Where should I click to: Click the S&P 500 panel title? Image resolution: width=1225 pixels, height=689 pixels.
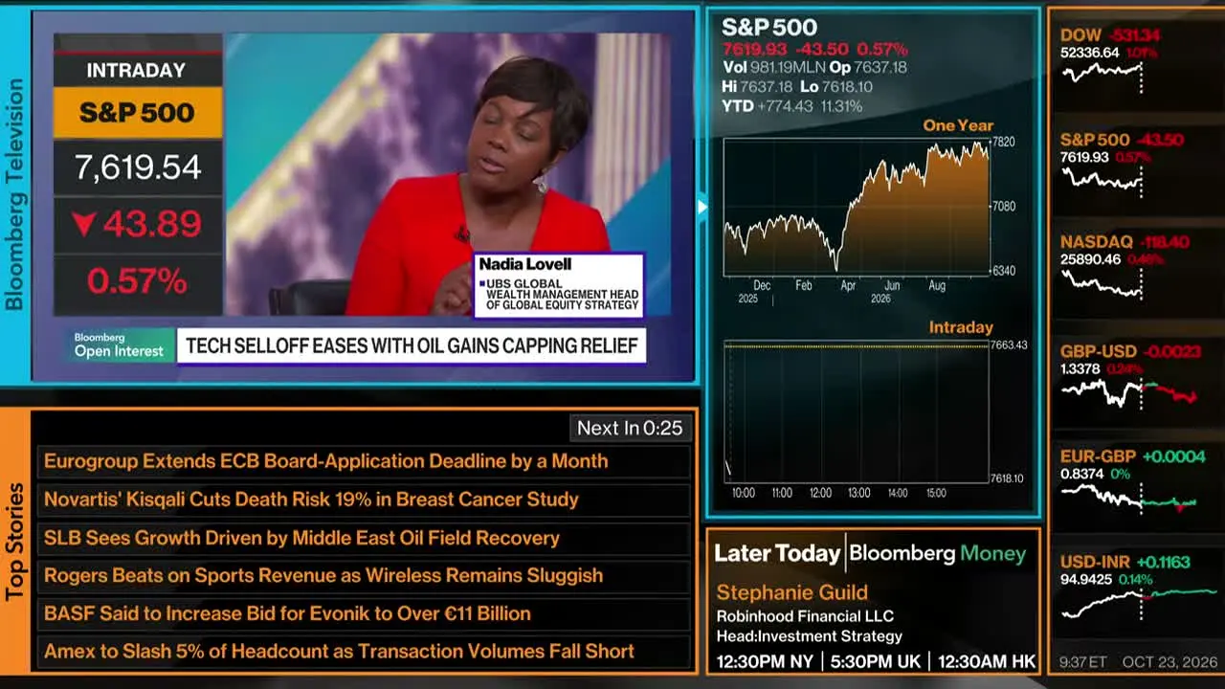769,29
